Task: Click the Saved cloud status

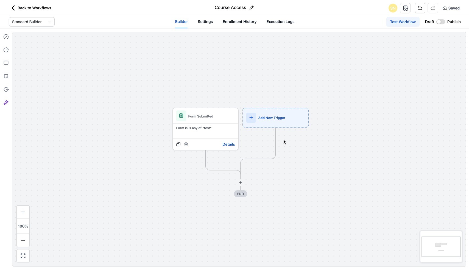Action: click(x=451, y=8)
